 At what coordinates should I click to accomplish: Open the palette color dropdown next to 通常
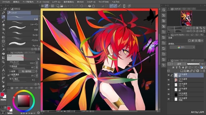pos(171,64)
